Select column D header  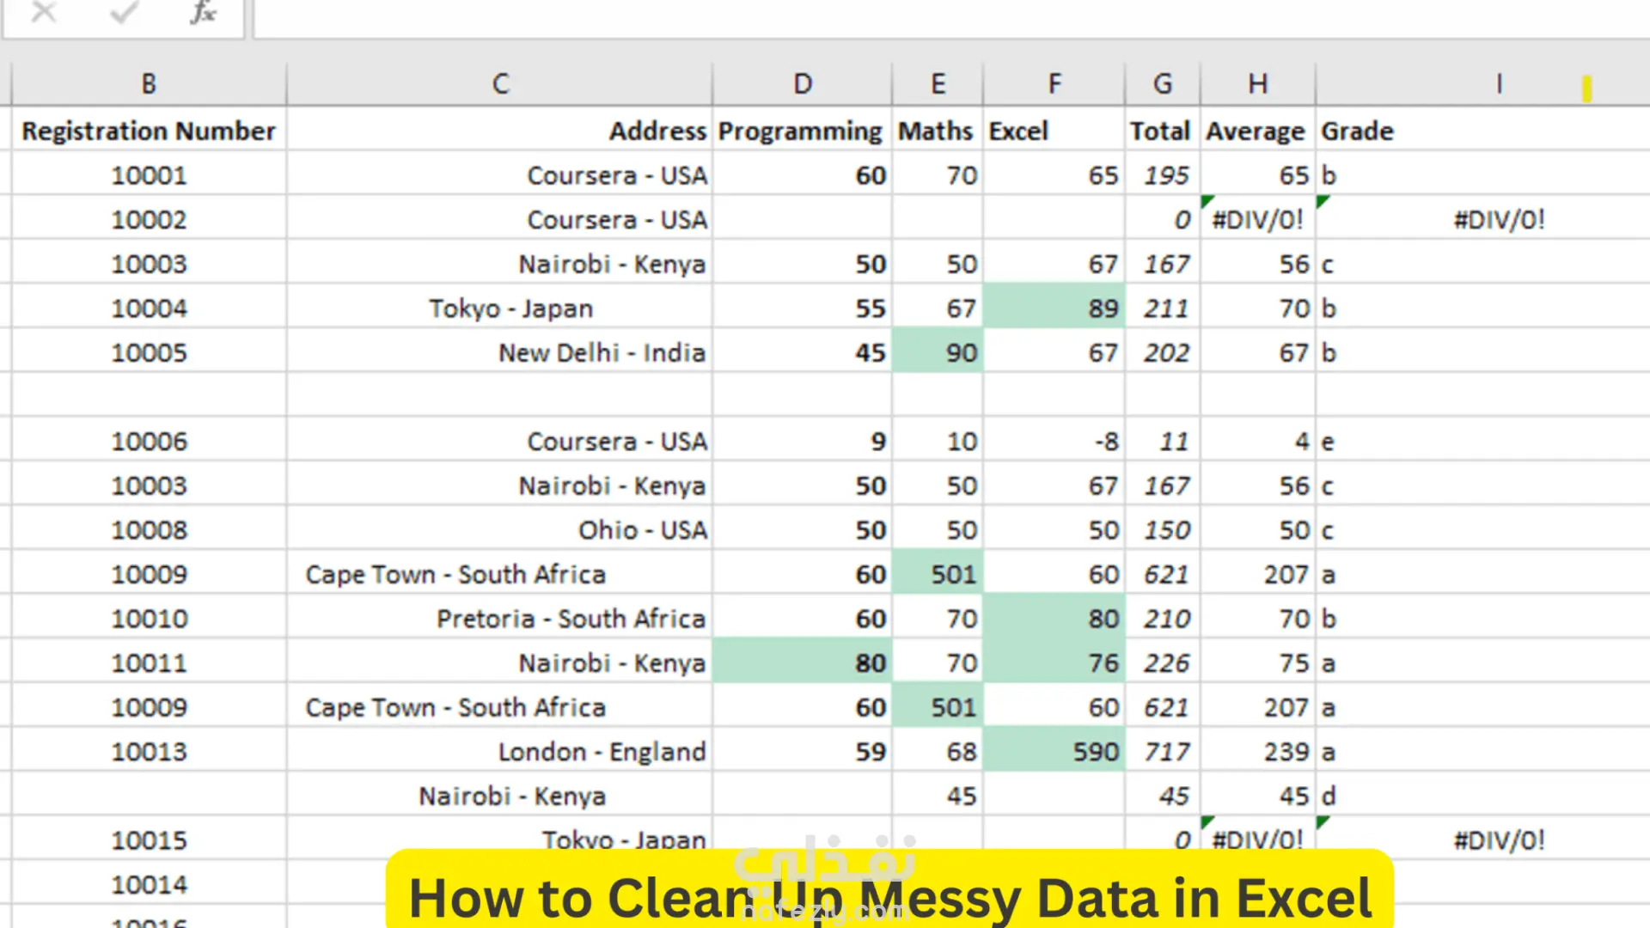pyautogui.click(x=803, y=84)
